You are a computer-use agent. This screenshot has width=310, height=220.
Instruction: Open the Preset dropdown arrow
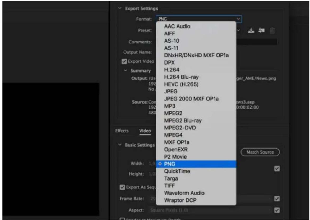point(238,30)
